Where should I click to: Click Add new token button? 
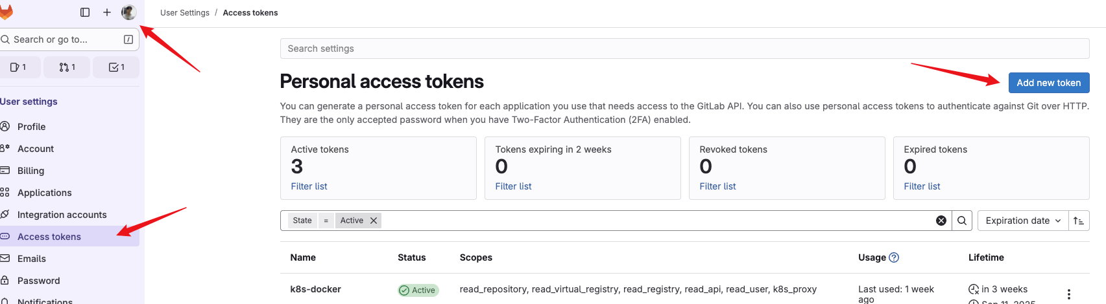click(x=1048, y=83)
